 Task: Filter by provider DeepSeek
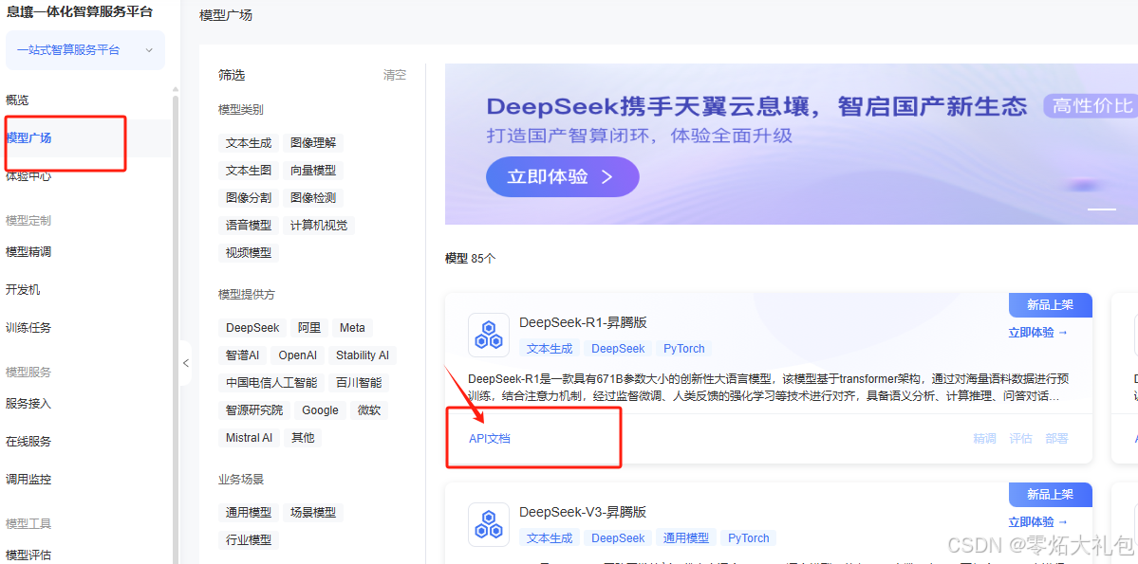252,328
